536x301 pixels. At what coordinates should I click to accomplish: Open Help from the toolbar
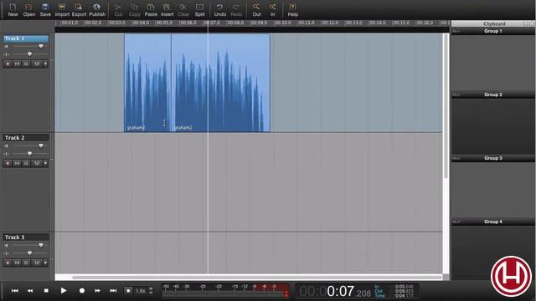(x=292, y=10)
